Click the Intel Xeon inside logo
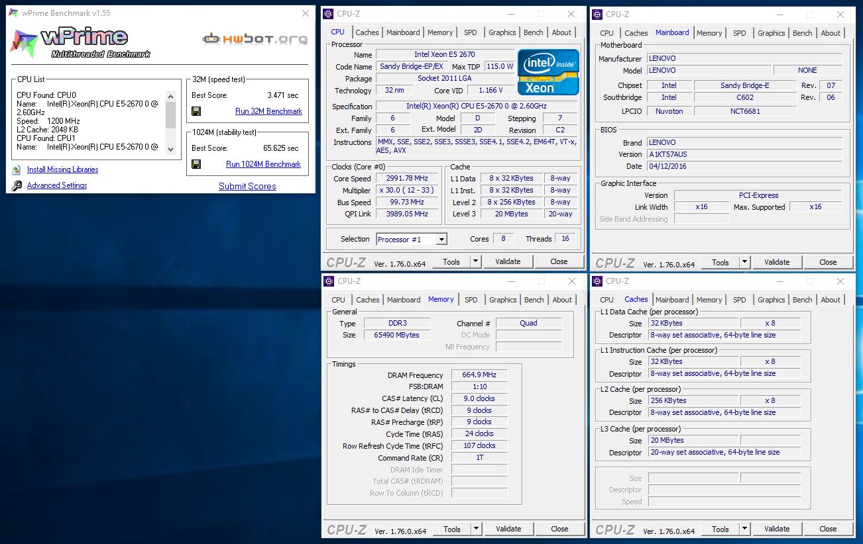Screen dimensions: 863x544 point(548,72)
